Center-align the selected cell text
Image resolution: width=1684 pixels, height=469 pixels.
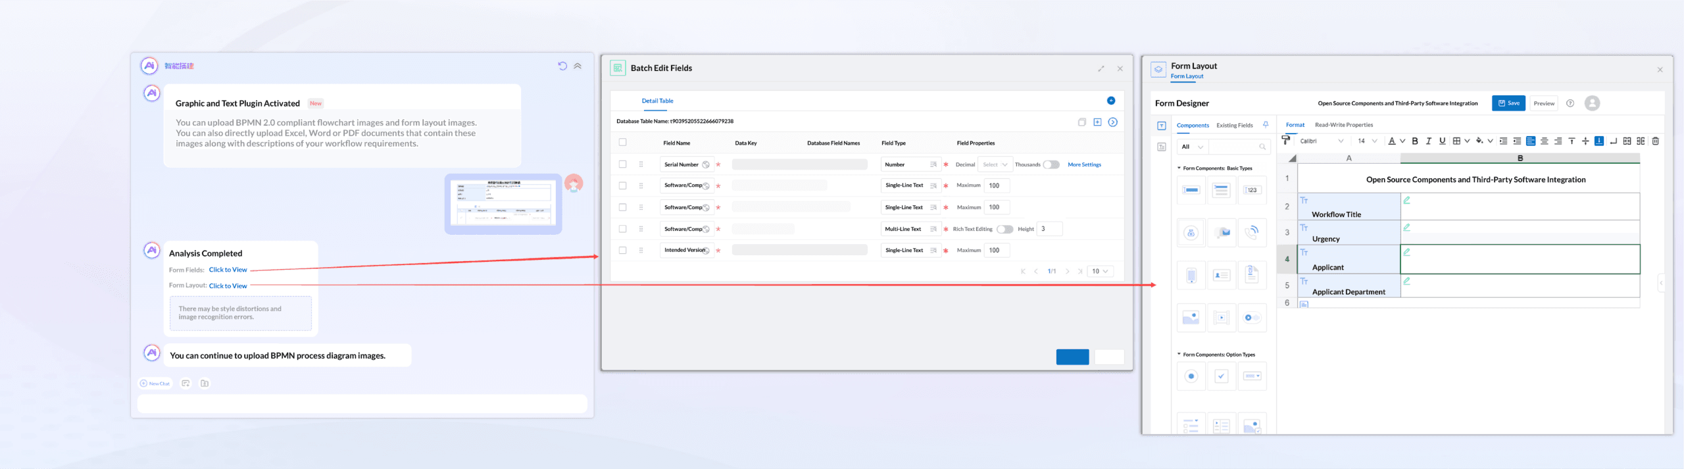pyautogui.click(x=1545, y=141)
